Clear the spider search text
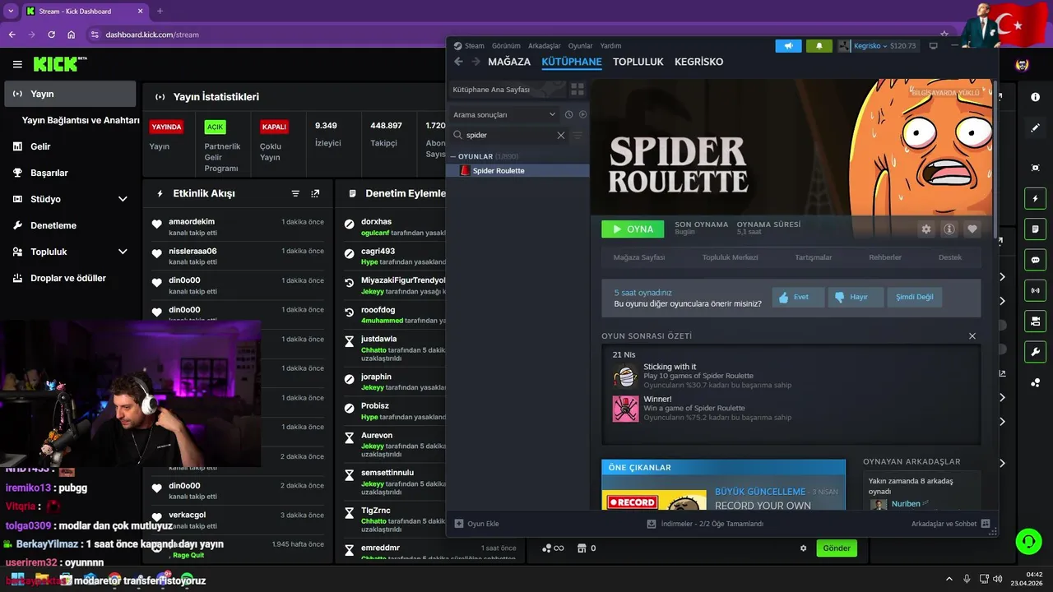Image resolution: width=1053 pixels, height=592 pixels. 561,135
